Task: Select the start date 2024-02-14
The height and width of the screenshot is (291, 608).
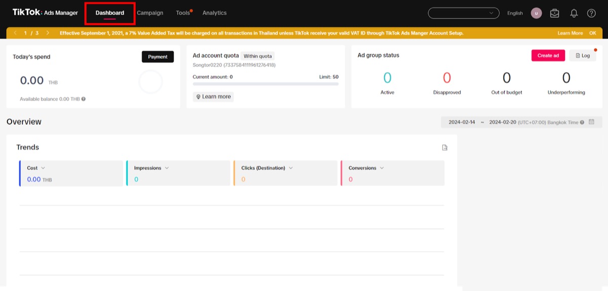Action: pos(462,122)
